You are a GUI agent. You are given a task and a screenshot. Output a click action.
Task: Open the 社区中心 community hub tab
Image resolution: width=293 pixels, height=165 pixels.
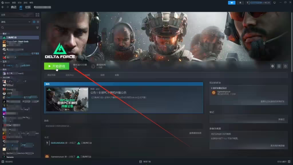tap(70, 75)
